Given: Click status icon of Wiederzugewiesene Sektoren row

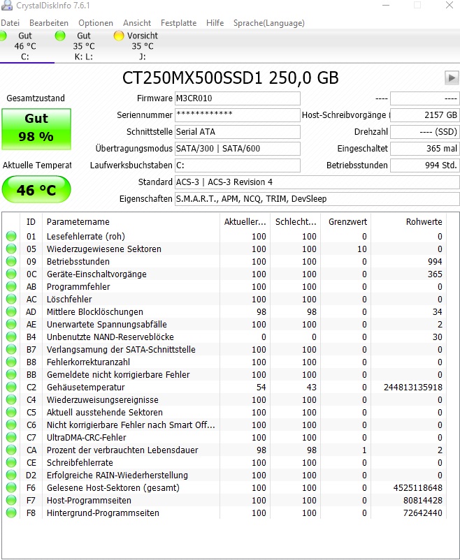Looking at the screenshot, I should point(11,249).
